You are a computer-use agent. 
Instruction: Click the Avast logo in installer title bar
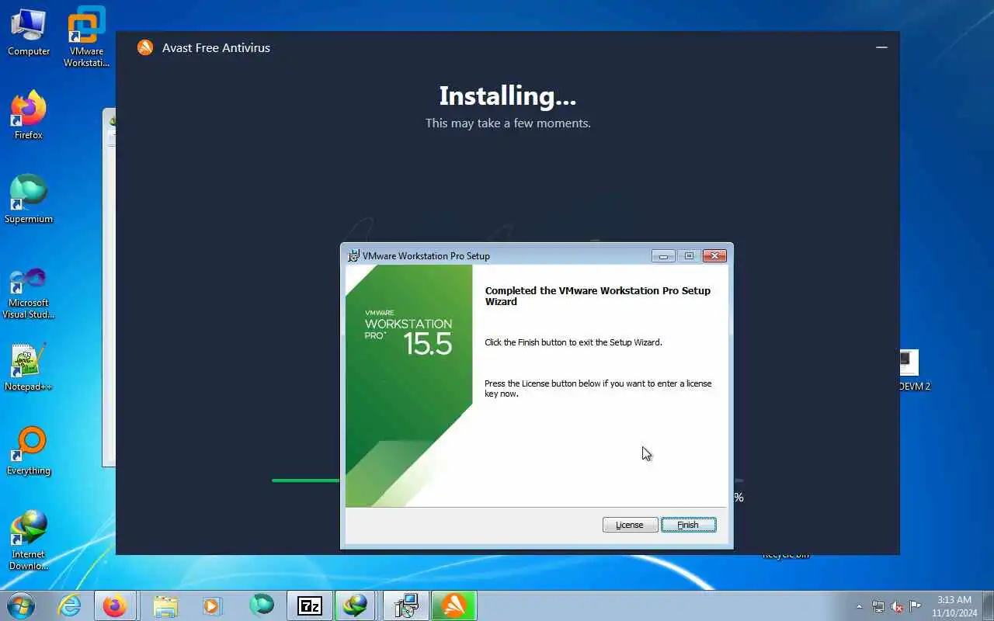[x=145, y=48]
